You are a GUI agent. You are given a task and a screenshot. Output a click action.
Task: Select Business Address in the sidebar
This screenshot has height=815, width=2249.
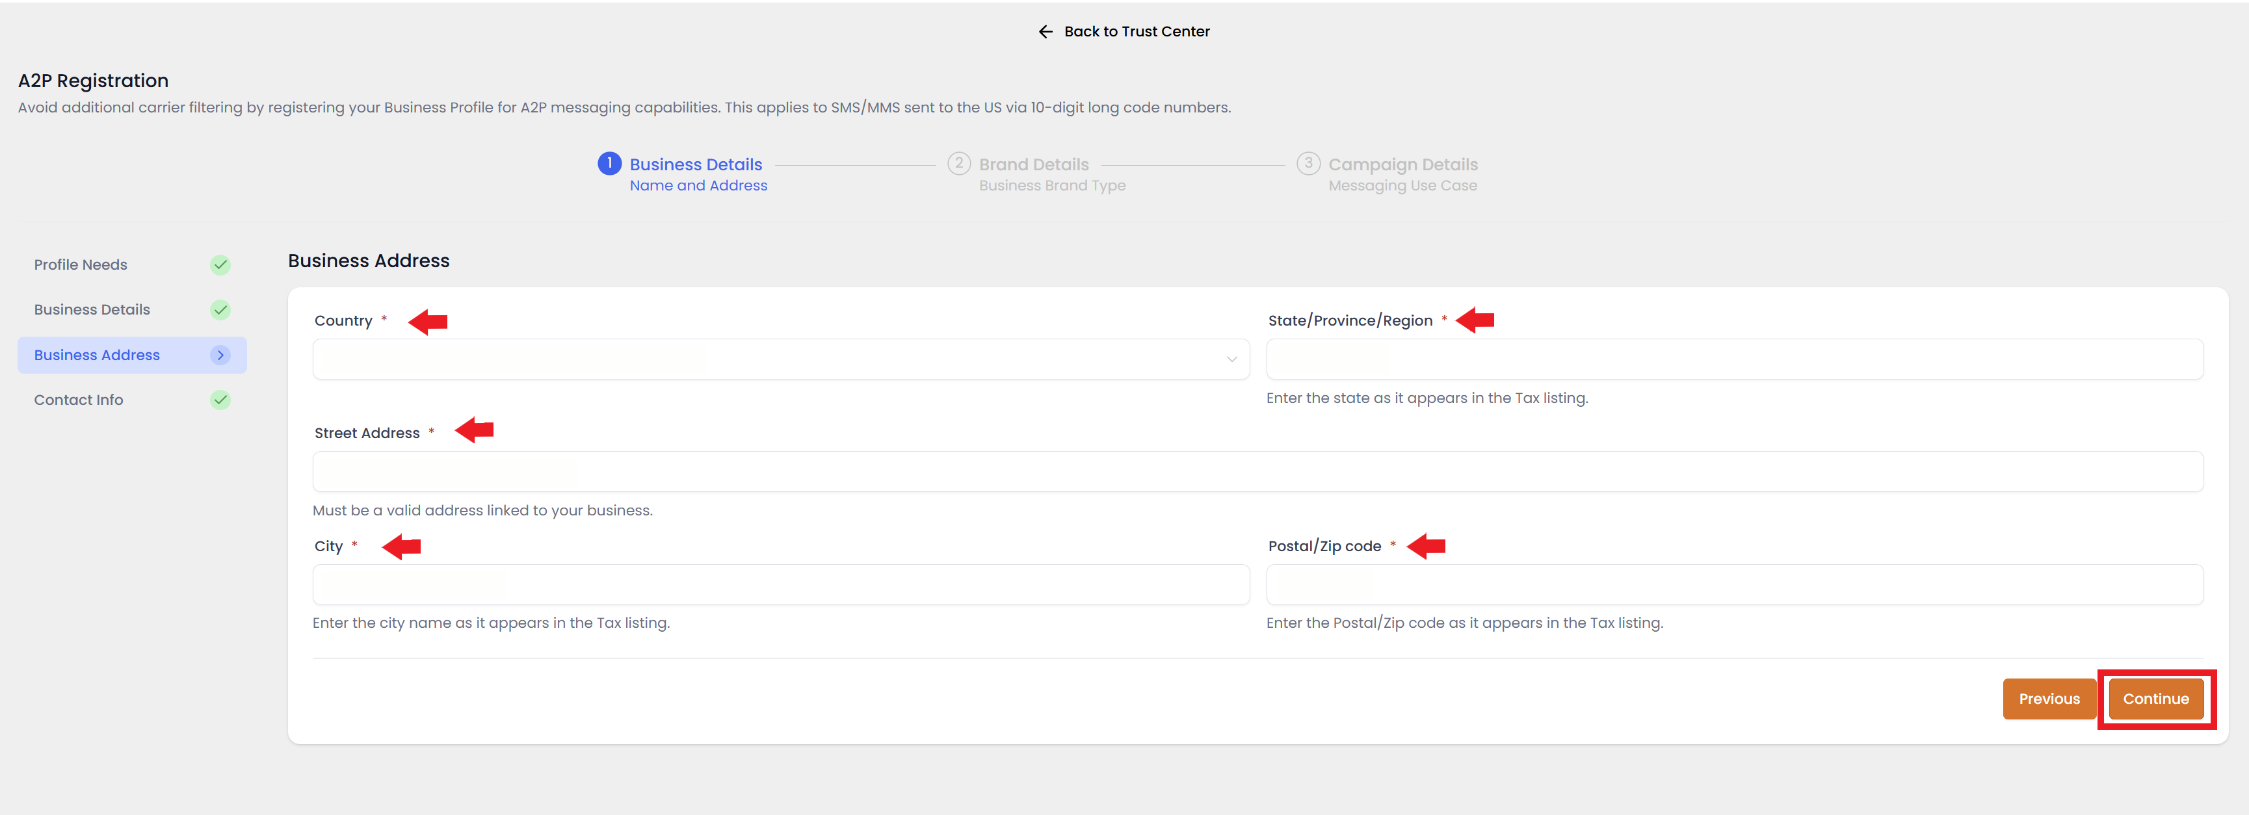pyautogui.click(x=97, y=355)
